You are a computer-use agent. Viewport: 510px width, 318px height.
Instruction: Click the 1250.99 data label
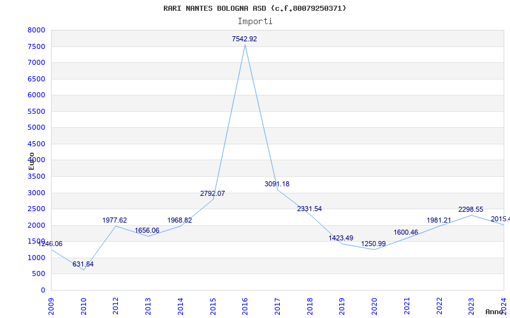(374, 244)
